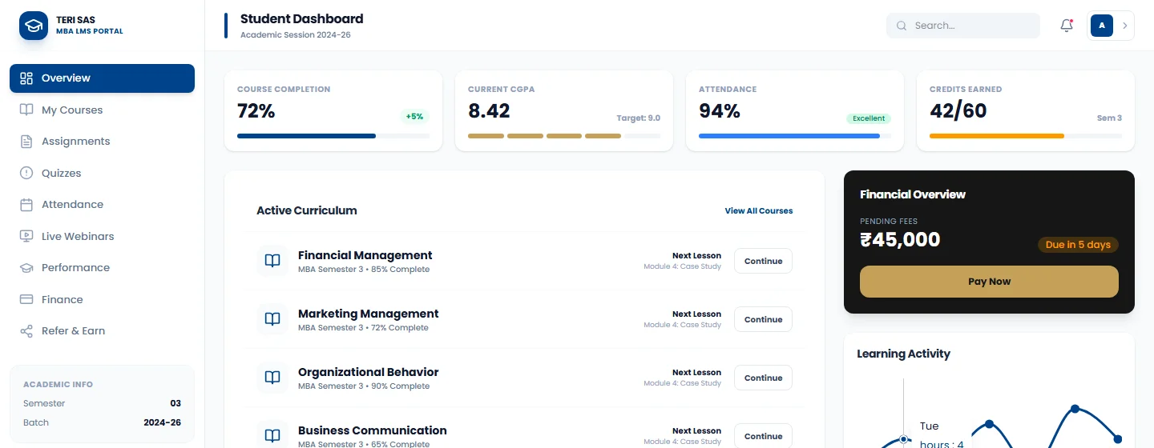1154x448 pixels.
Task: Click the 94% attendance value
Action: (719, 111)
